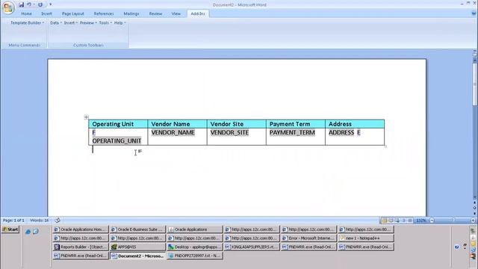Click the Words: 16 count in status bar
The image size is (478, 269).
click(40, 220)
